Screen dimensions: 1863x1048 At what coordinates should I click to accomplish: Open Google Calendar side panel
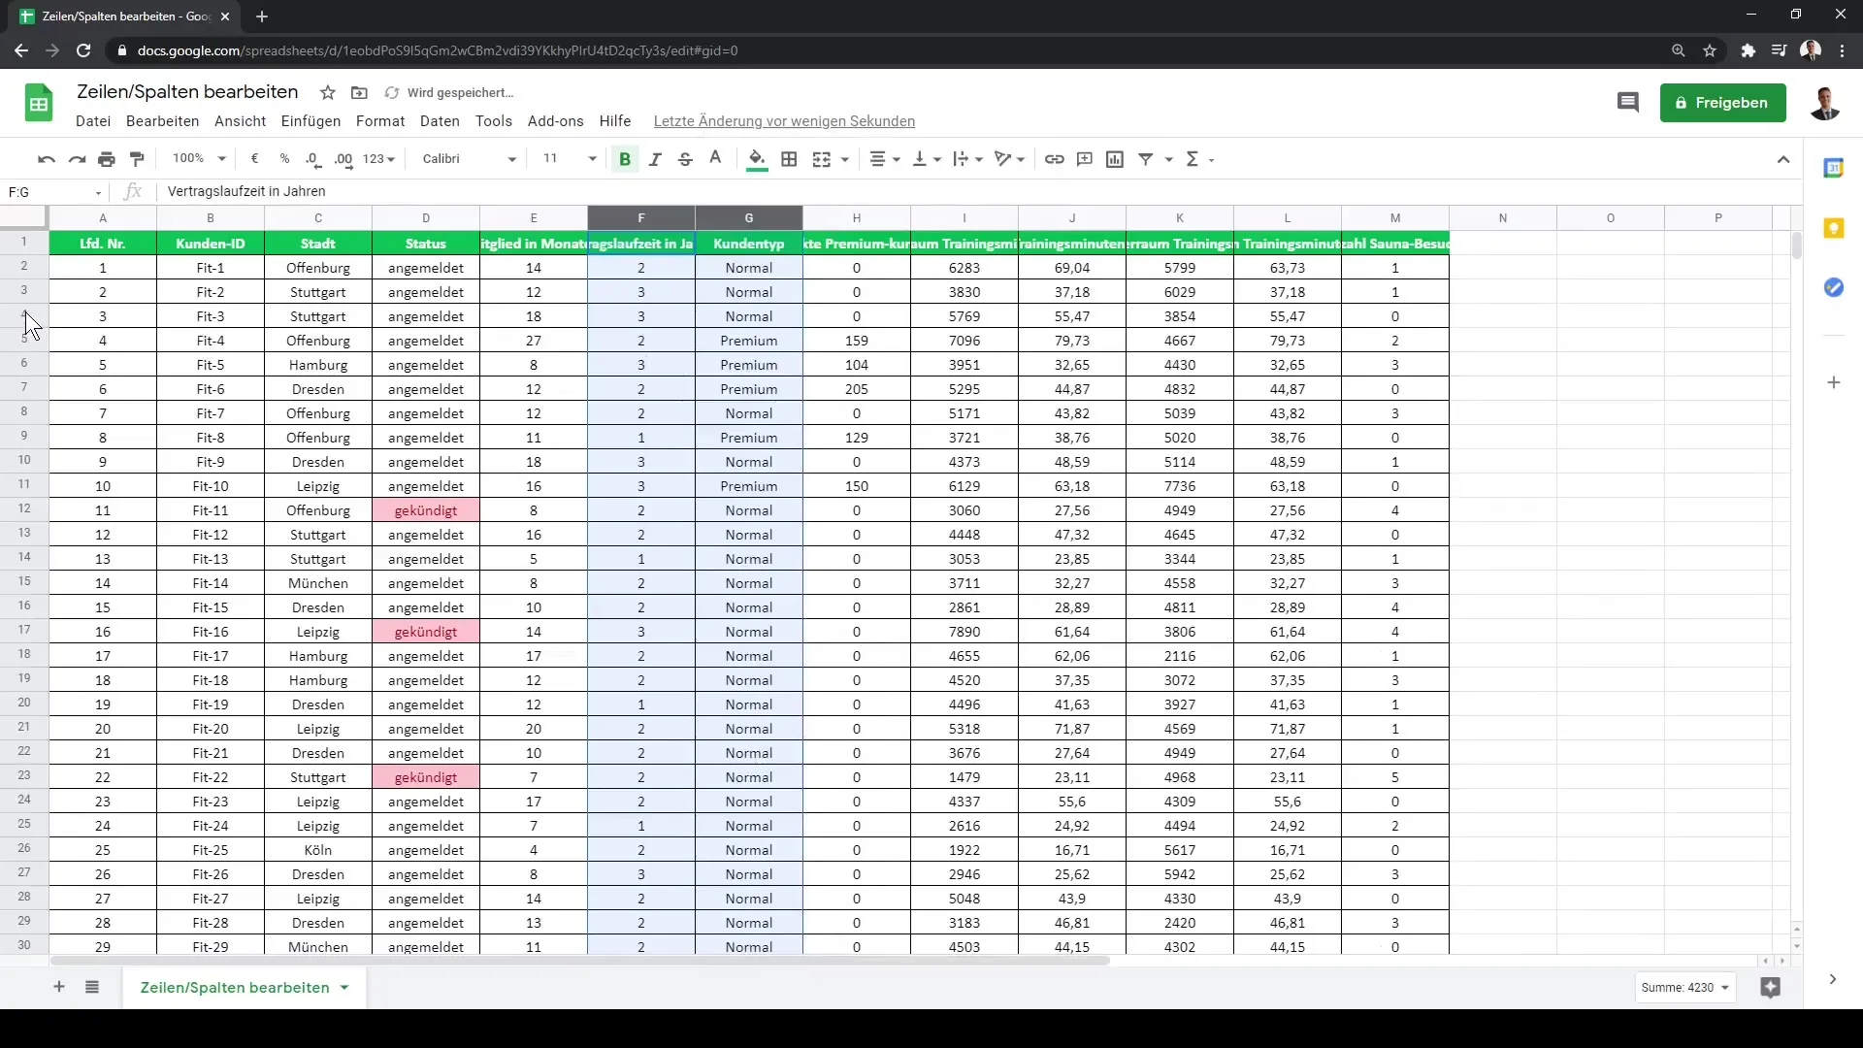[x=1833, y=168]
